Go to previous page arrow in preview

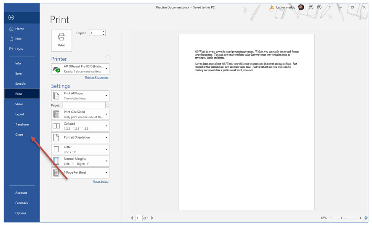pyautogui.click(x=132, y=218)
